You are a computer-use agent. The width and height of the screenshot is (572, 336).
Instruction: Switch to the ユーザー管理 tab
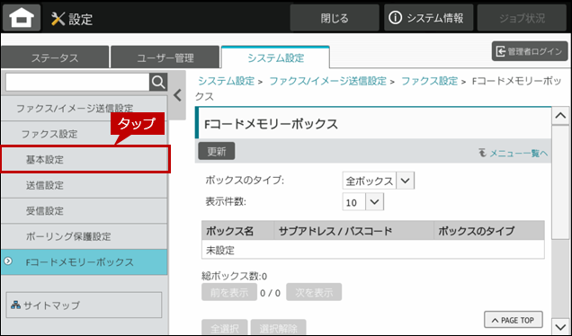pyautogui.click(x=165, y=57)
